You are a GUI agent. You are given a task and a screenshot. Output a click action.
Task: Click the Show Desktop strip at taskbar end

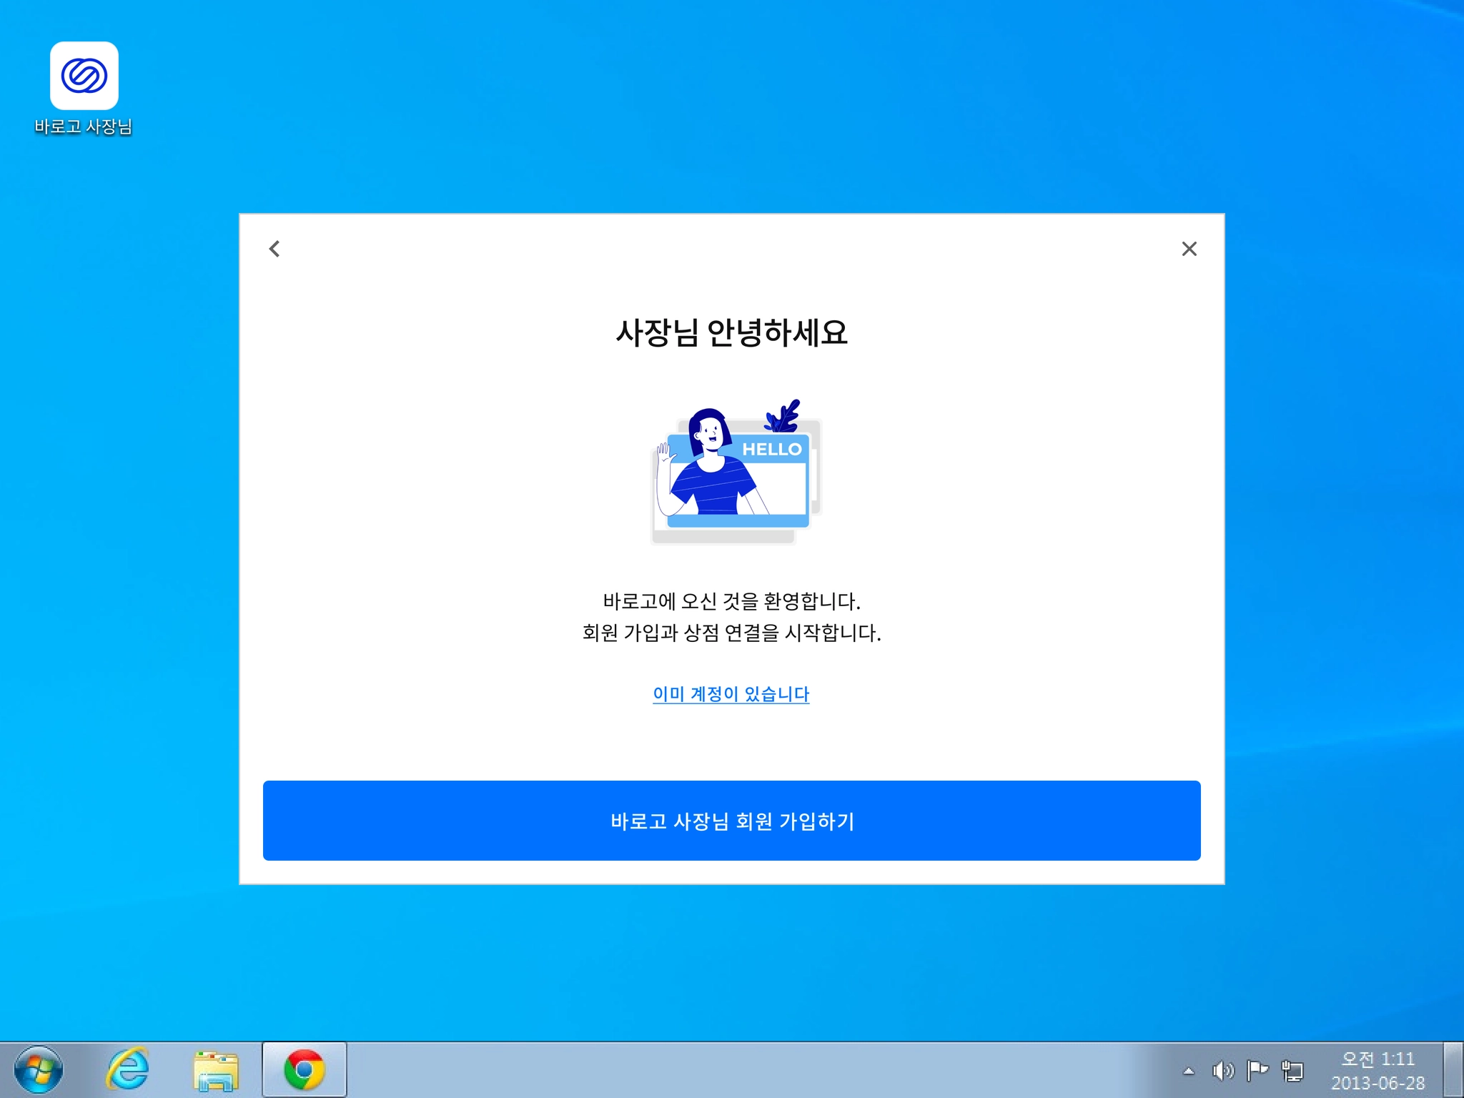[1453, 1070]
